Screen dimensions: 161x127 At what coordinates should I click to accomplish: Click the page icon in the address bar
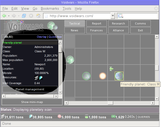(46, 16)
